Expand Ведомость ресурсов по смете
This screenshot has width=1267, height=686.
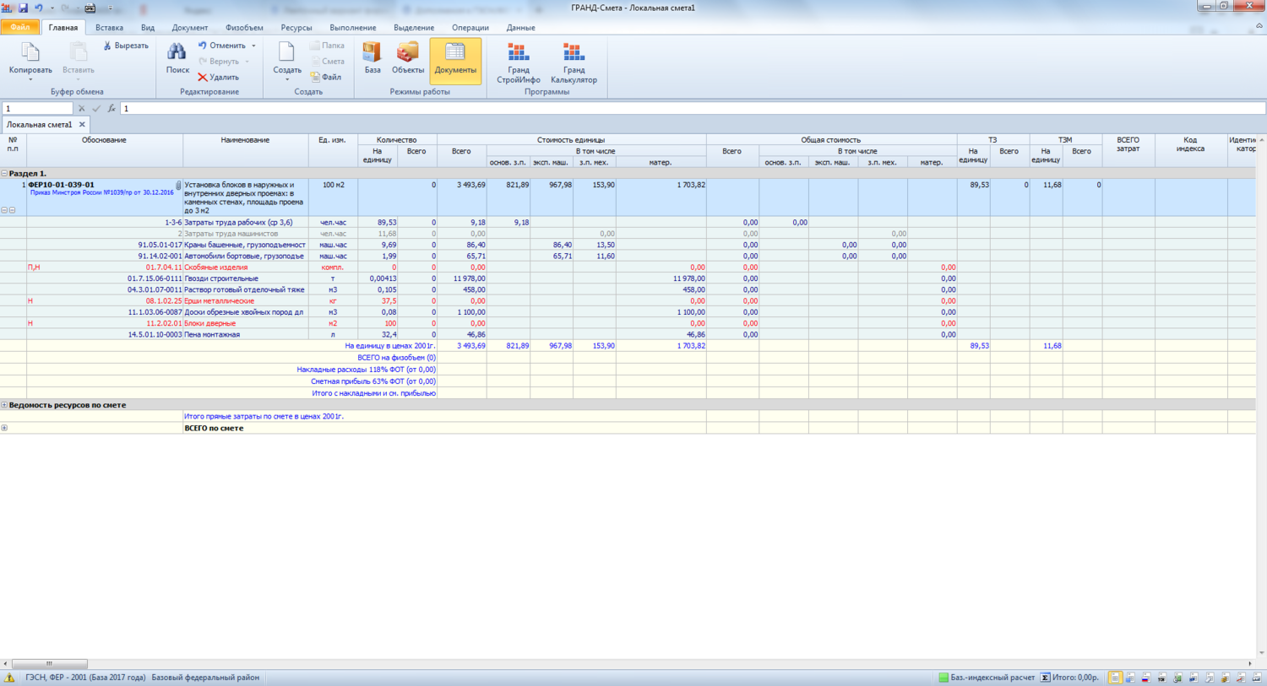4,405
